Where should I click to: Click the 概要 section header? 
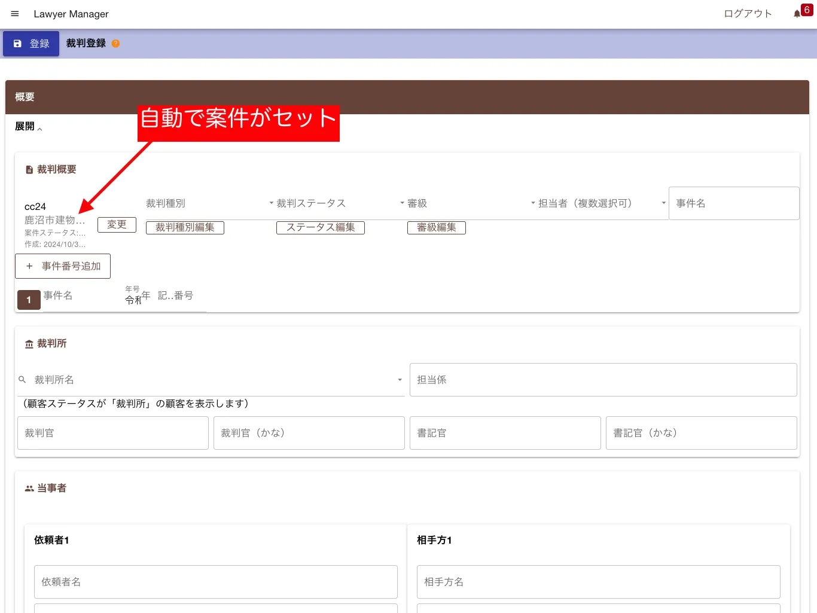pyautogui.click(x=407, y=97)
